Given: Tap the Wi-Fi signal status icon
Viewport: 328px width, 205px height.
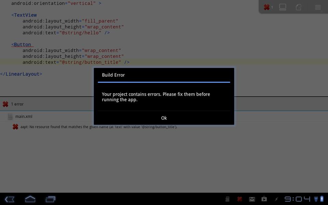Looking at the screenshot, I should pos(316,199).
